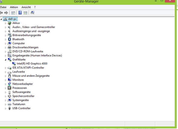Click the forward arrow toolbar icon
The height and width of the screenshot is (129, 178).
click(x=6, y=13)
